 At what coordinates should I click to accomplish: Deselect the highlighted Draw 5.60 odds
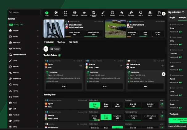click(106, 117)
